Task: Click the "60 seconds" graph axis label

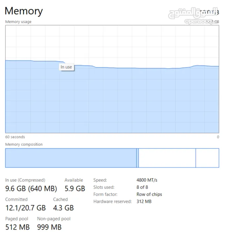Action: pos(15,137)
